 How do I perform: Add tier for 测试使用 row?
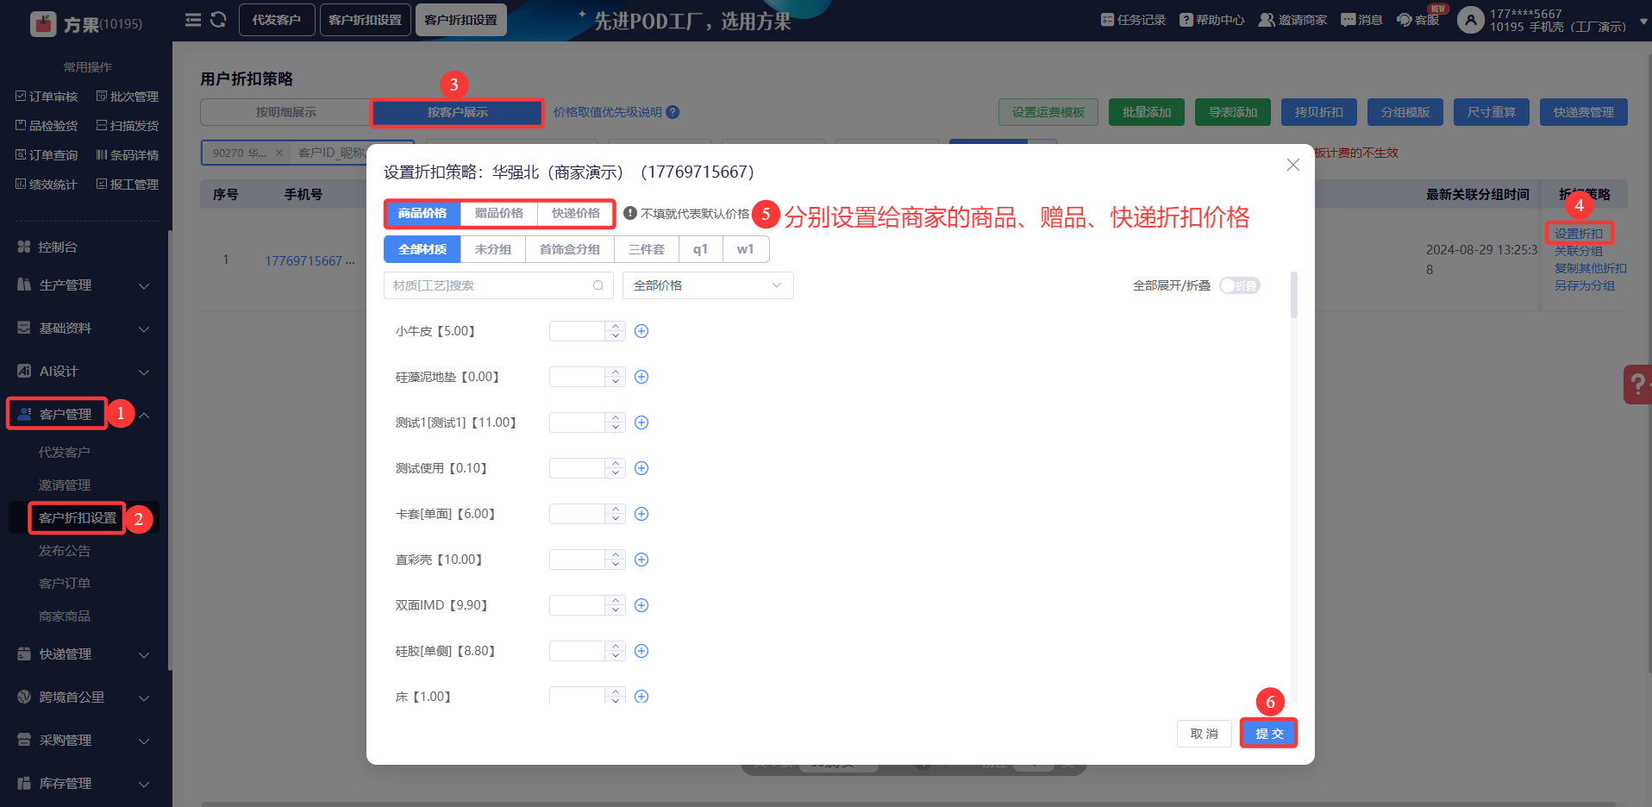(641, 468)
